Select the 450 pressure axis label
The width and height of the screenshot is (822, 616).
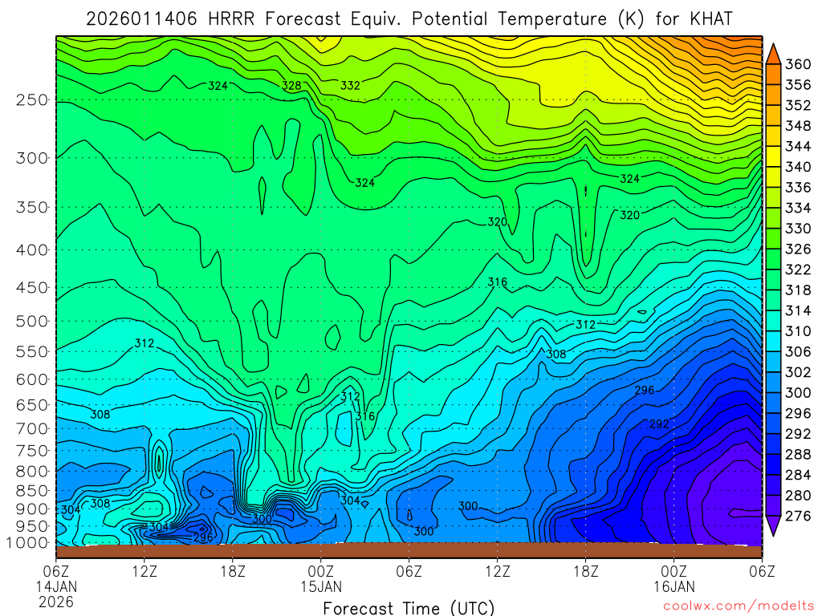point(32,288)
